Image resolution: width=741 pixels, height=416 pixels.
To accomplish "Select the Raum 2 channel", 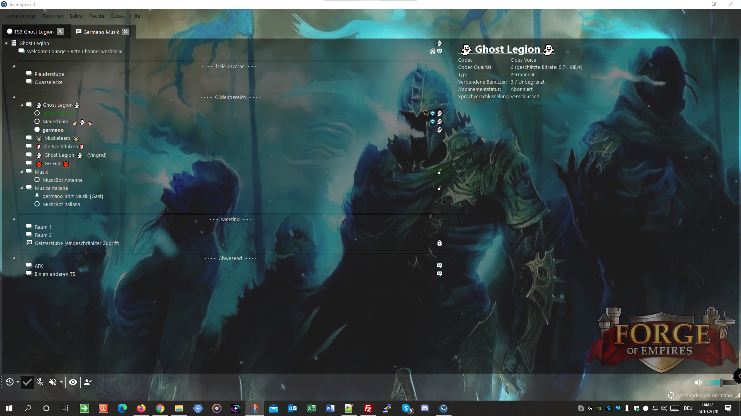I will [43, 235].
